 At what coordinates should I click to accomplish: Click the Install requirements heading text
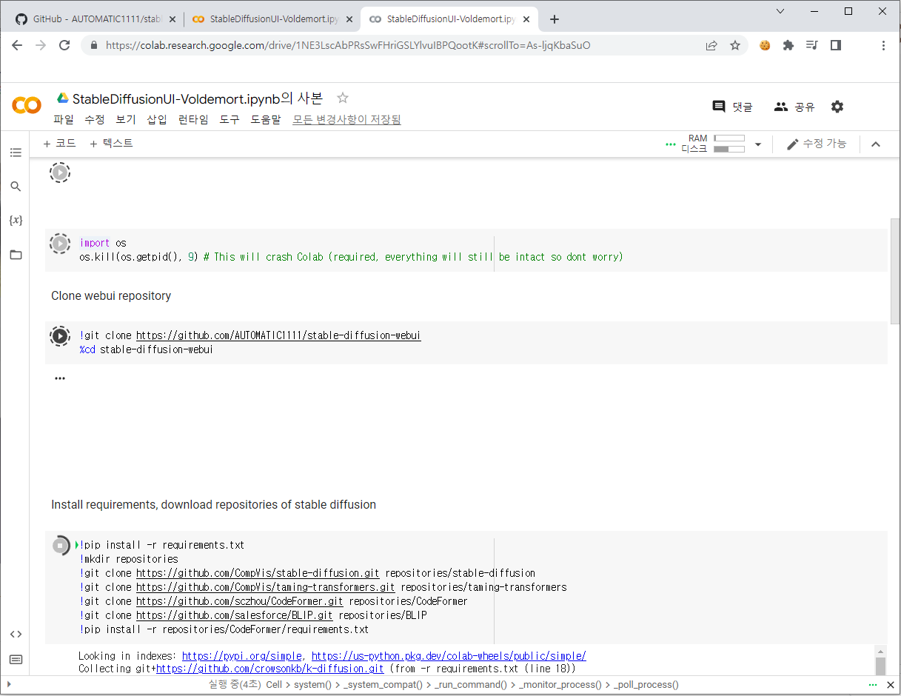pyautogui.click(x=213, y=504)
